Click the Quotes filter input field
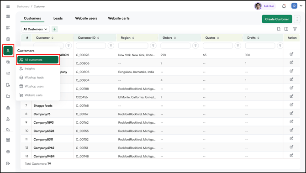This screenshot has width=306, height=173. 218,46
